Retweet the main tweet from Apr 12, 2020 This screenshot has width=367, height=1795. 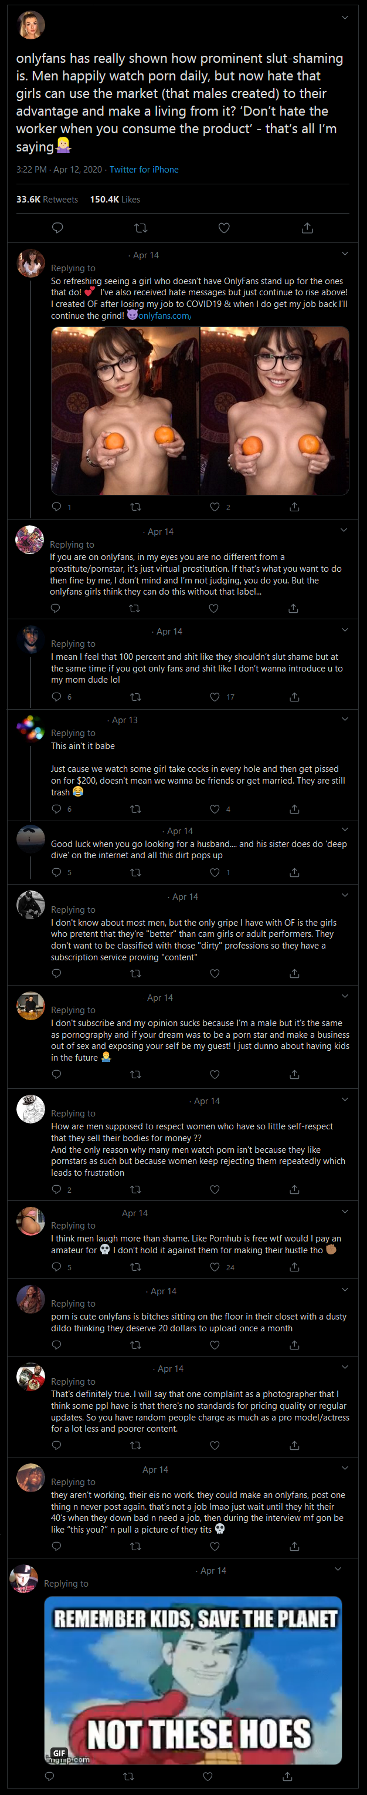pos(141,228)
